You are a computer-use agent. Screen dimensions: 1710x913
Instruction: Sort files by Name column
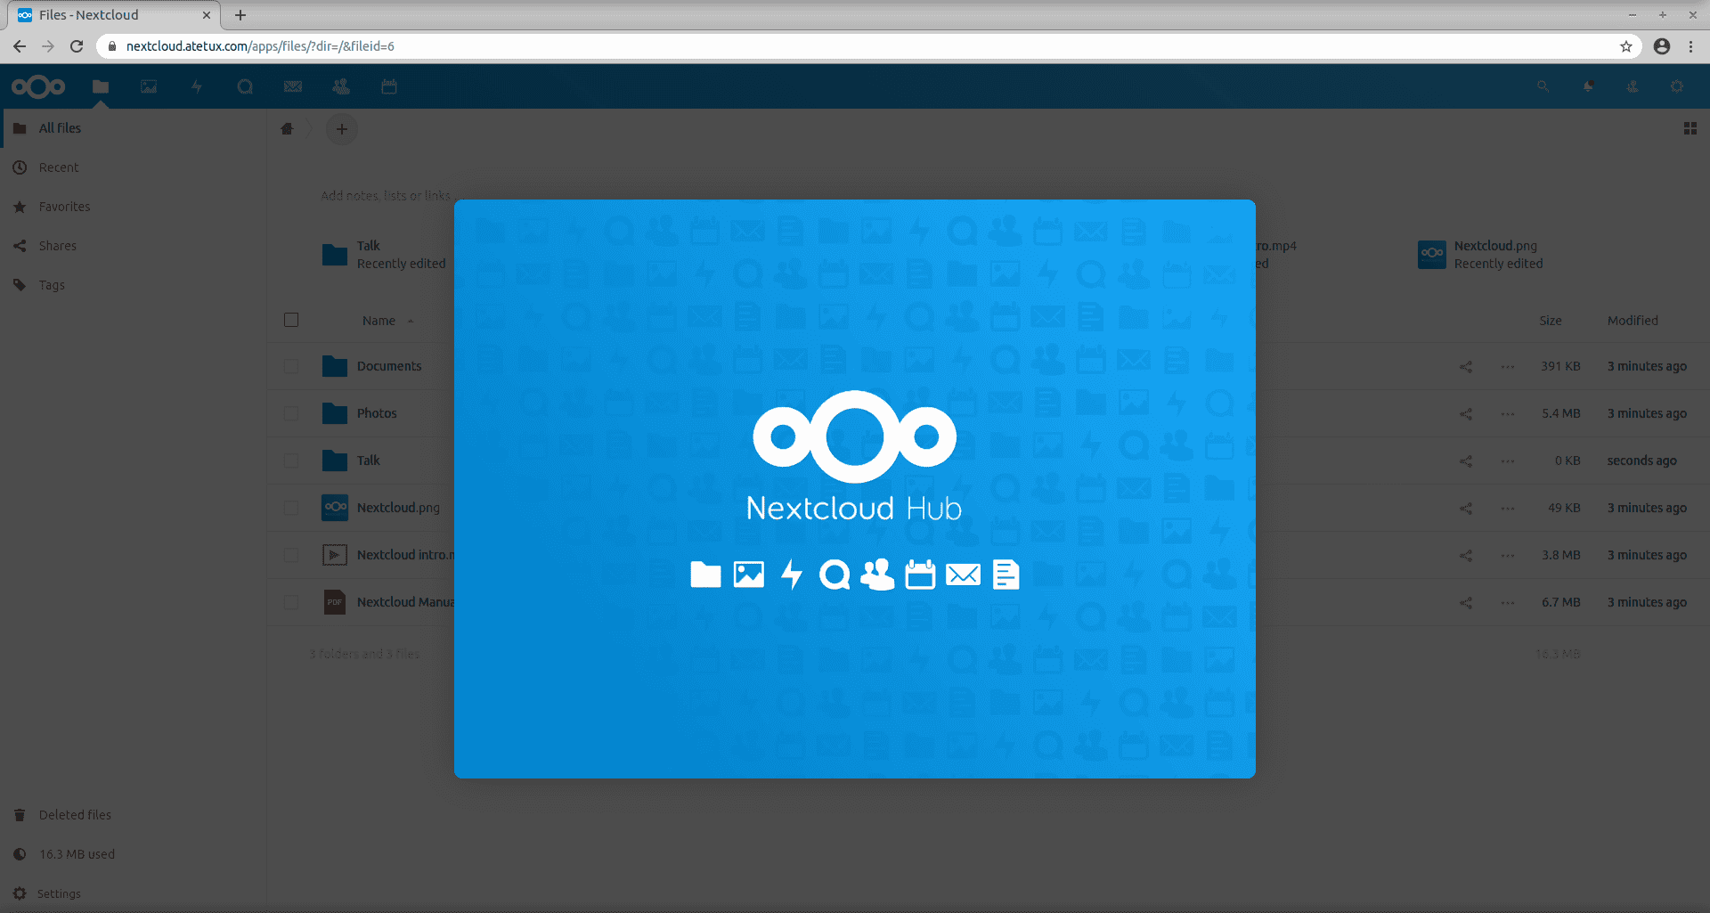tap(379, 321)
